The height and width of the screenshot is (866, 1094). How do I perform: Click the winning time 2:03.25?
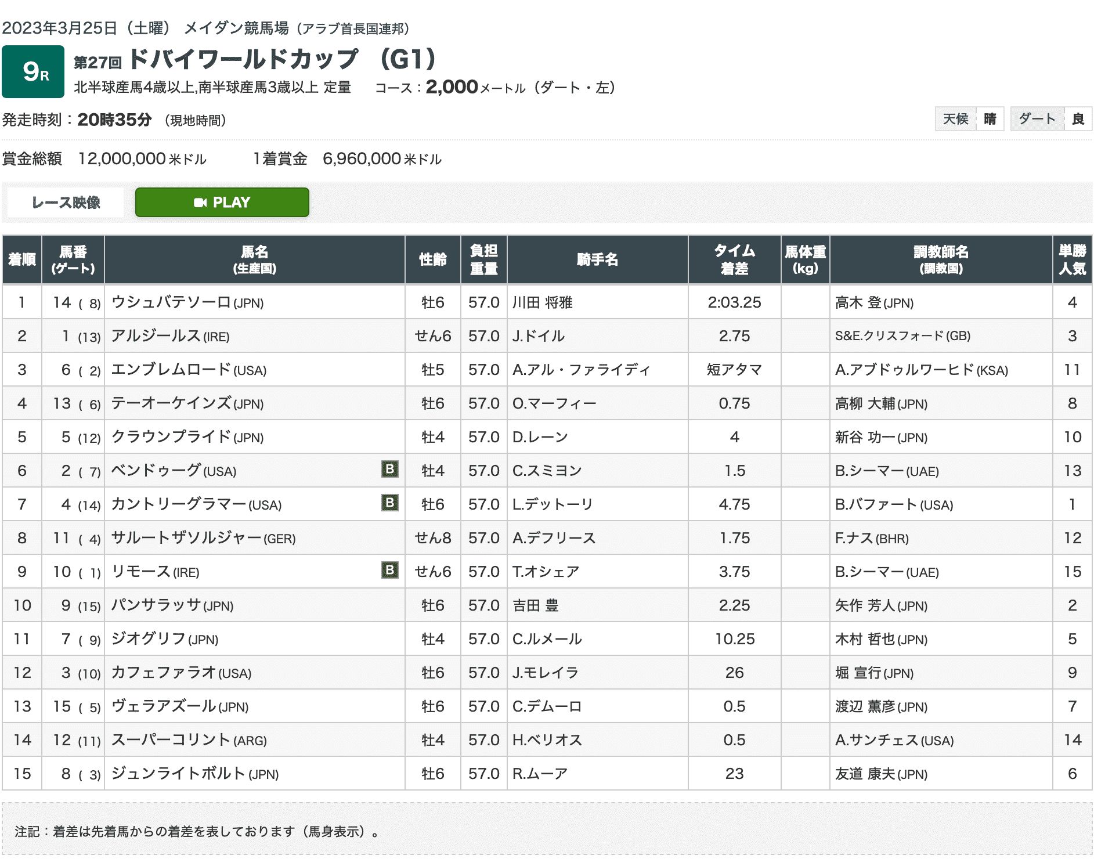click(x=735, y=302)
